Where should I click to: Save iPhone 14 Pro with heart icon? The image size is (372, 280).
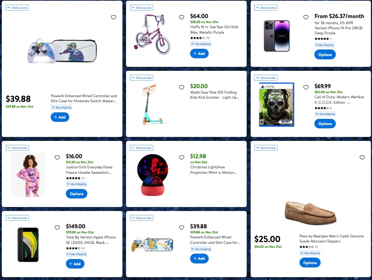click(306, 17)
